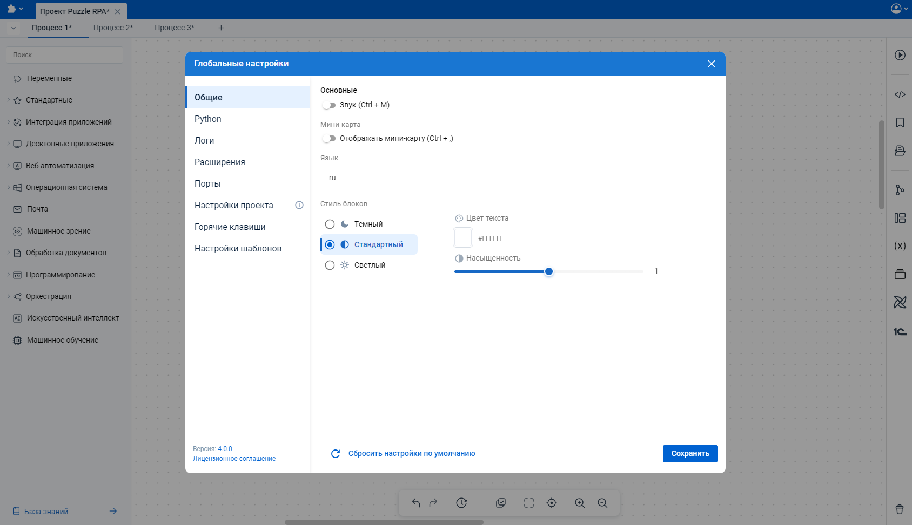
Task: Click the bookmark icon in right sidebar
Action: pos(900,122)
